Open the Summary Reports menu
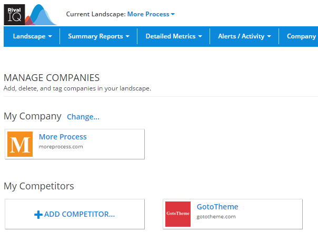Image resolution: width=318 pixels, height=232 pixels. tap(98, 36)
